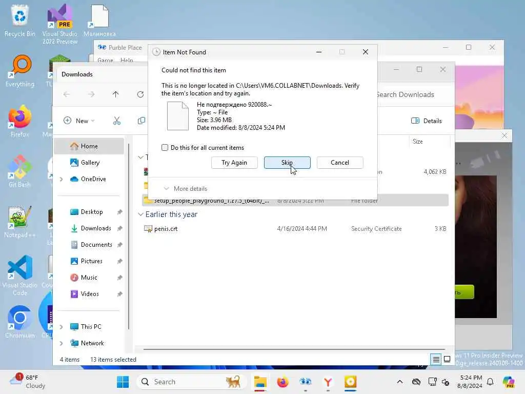Screen dimensions: 525x394
Task: Refresh the Downloads folder view
Action: 140,94
